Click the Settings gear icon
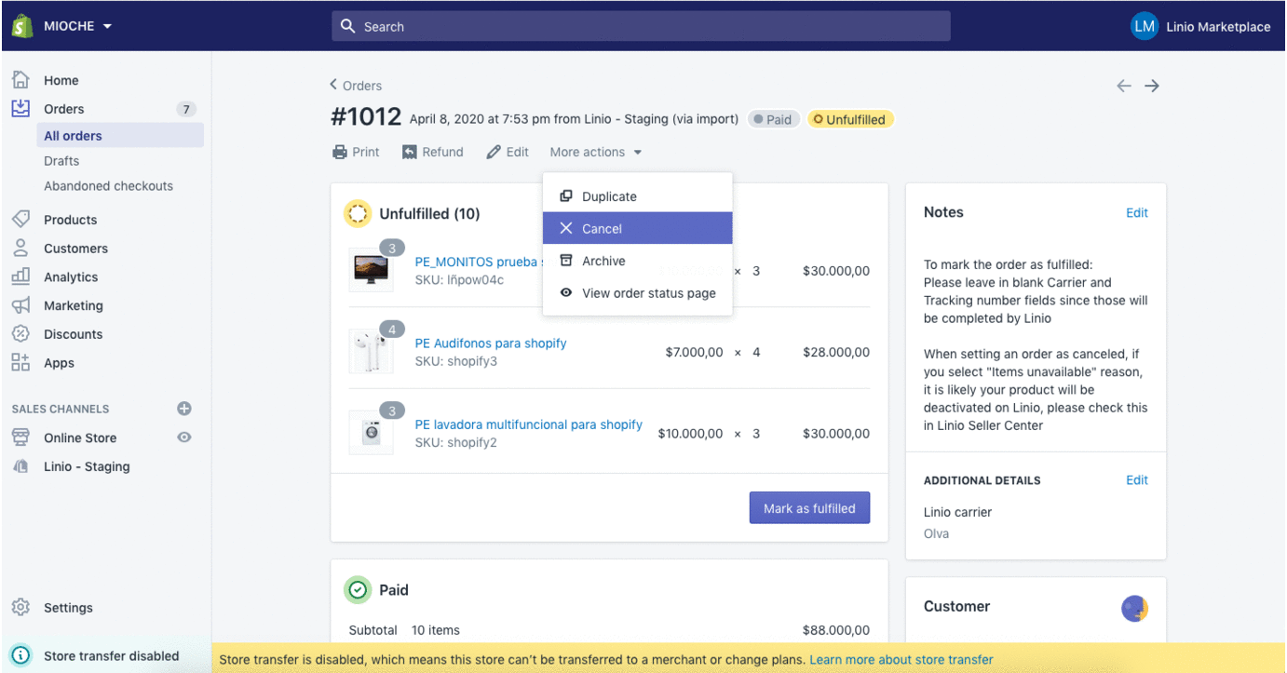The width and height of the screenshot is (1287, 673). coord(20,607)
